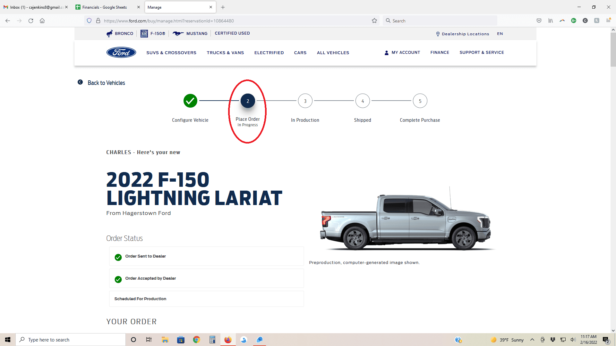Switch to the Gmail Inbox tab

32,7
